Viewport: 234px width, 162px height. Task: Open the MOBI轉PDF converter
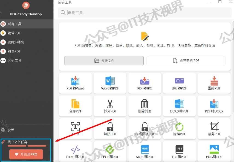[145, 152]
